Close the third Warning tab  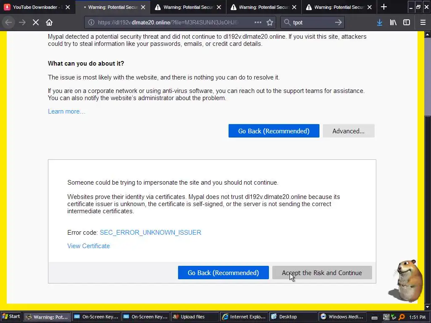pyautogui.click(x=294, y=7)
